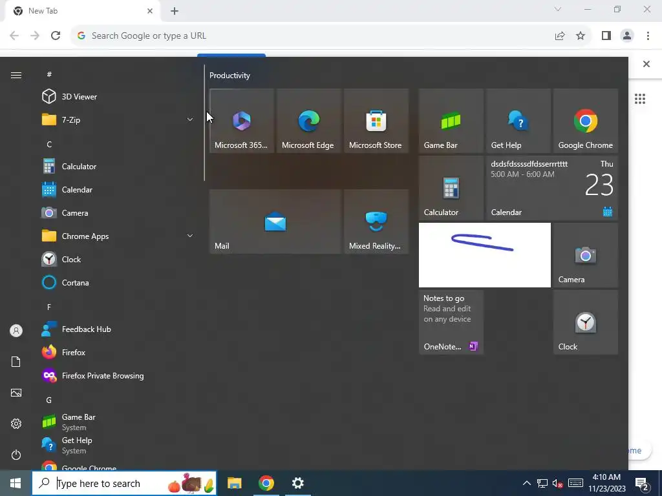Open the Documents icon in Start sidebar
Screen dimensions: 662x496
point(16,362)
